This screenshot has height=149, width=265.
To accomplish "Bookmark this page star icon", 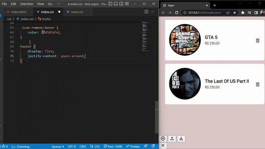I will pos(235,13).
